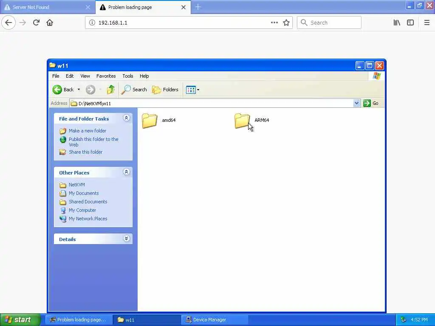The width and height of the screenshot is (435, 326).
Task: Click the system tray network icon
Action: 404,320
